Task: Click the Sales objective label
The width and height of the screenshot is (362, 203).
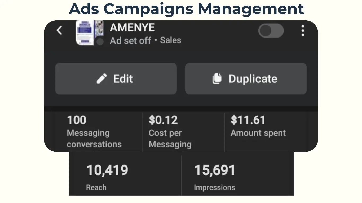Action: (x=171, y=40)
